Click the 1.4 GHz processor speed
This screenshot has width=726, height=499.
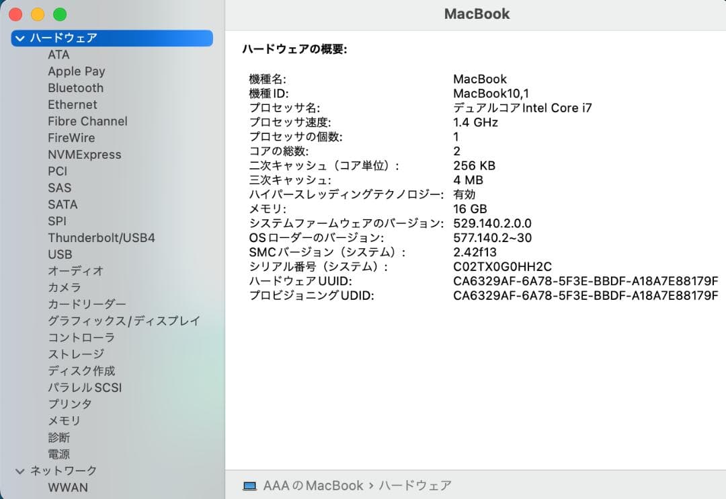coord(475,122)
